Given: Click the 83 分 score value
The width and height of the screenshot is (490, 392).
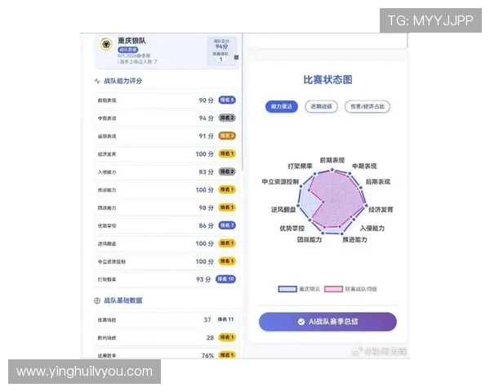Looking at the screenshot, I should click(207, 172).
